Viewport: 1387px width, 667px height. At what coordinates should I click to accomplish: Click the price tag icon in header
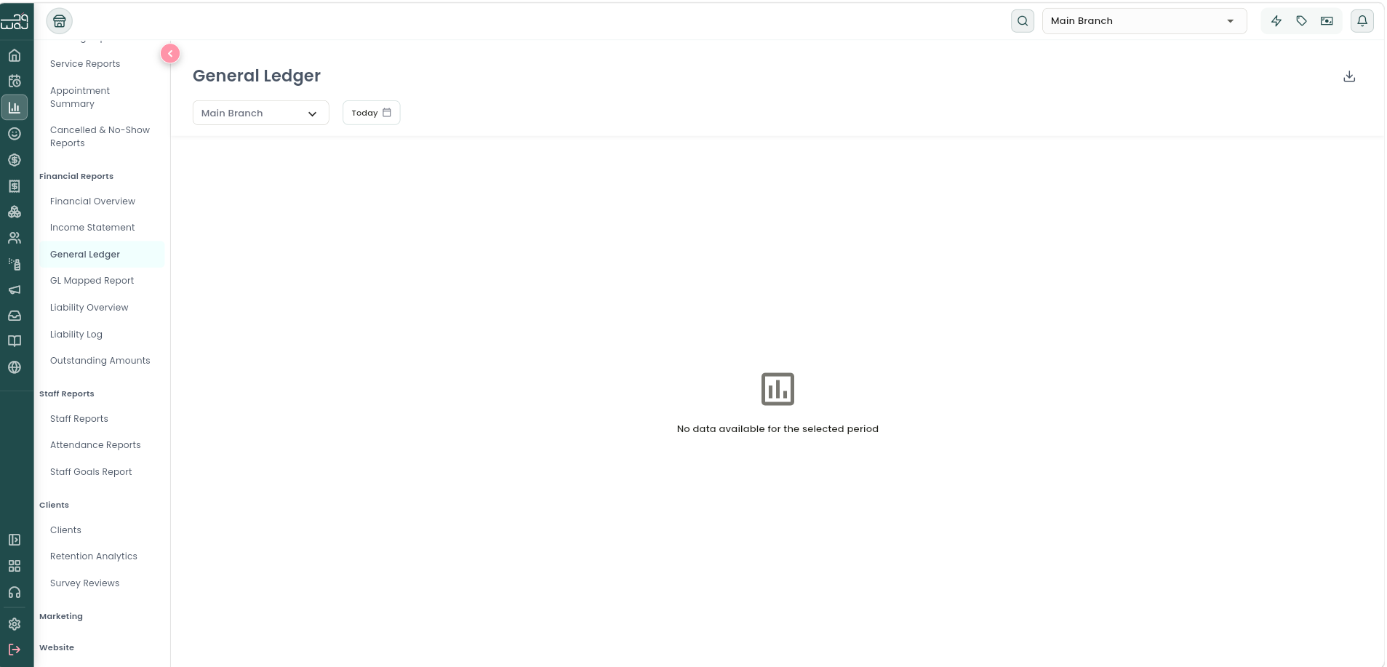click(x=1302, y=21)
